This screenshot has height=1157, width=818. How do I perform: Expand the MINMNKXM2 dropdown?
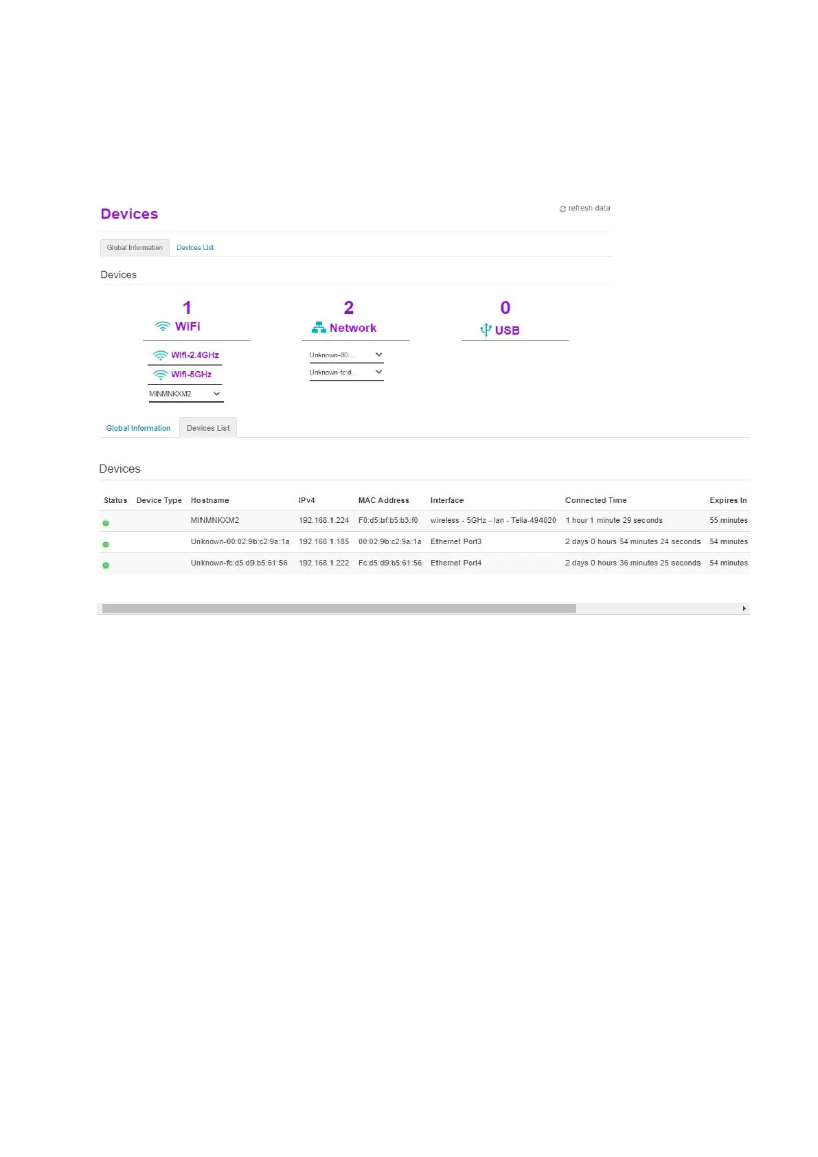point(185,394)
